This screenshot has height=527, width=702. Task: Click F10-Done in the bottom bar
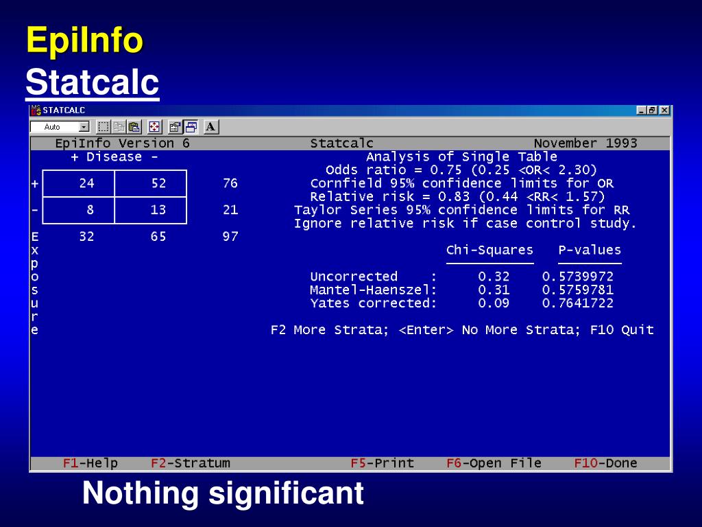(605, 463)
